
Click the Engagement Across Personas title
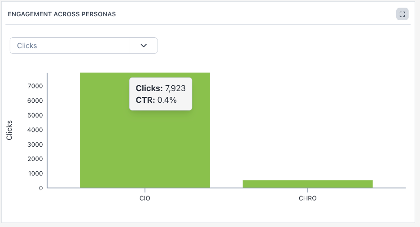(62, 14)
